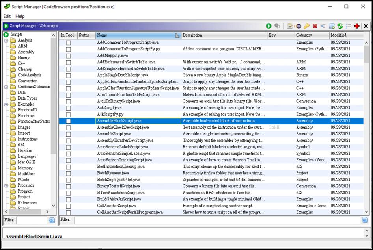Check In Tool box for AutoRenameLabelsScript.java

click(68, 147)
